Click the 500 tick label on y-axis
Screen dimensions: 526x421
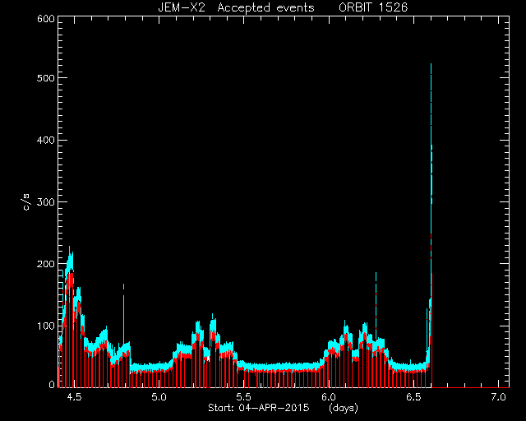[x=46, y=78]
